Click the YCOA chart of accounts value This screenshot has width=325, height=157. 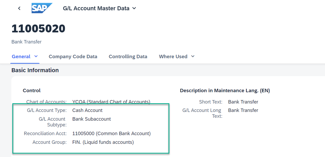coord(111,102)
